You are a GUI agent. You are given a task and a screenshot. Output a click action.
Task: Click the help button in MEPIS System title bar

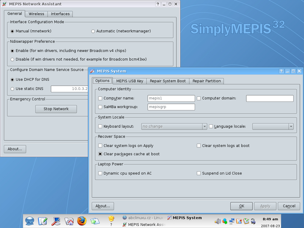[281, 71]
